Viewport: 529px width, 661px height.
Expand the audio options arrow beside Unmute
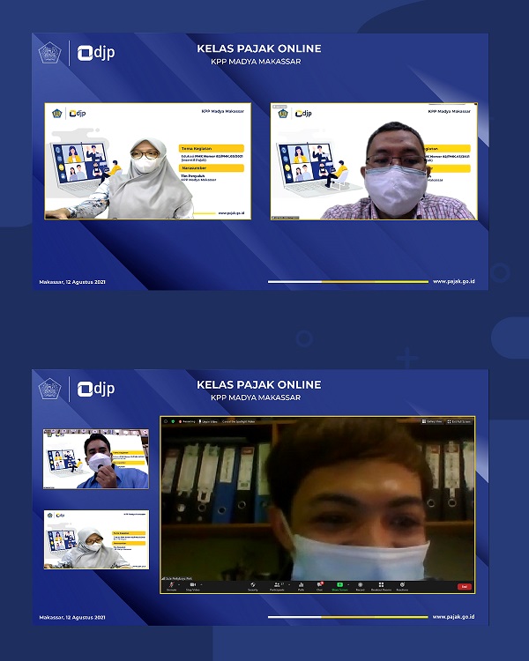(179, 583)
